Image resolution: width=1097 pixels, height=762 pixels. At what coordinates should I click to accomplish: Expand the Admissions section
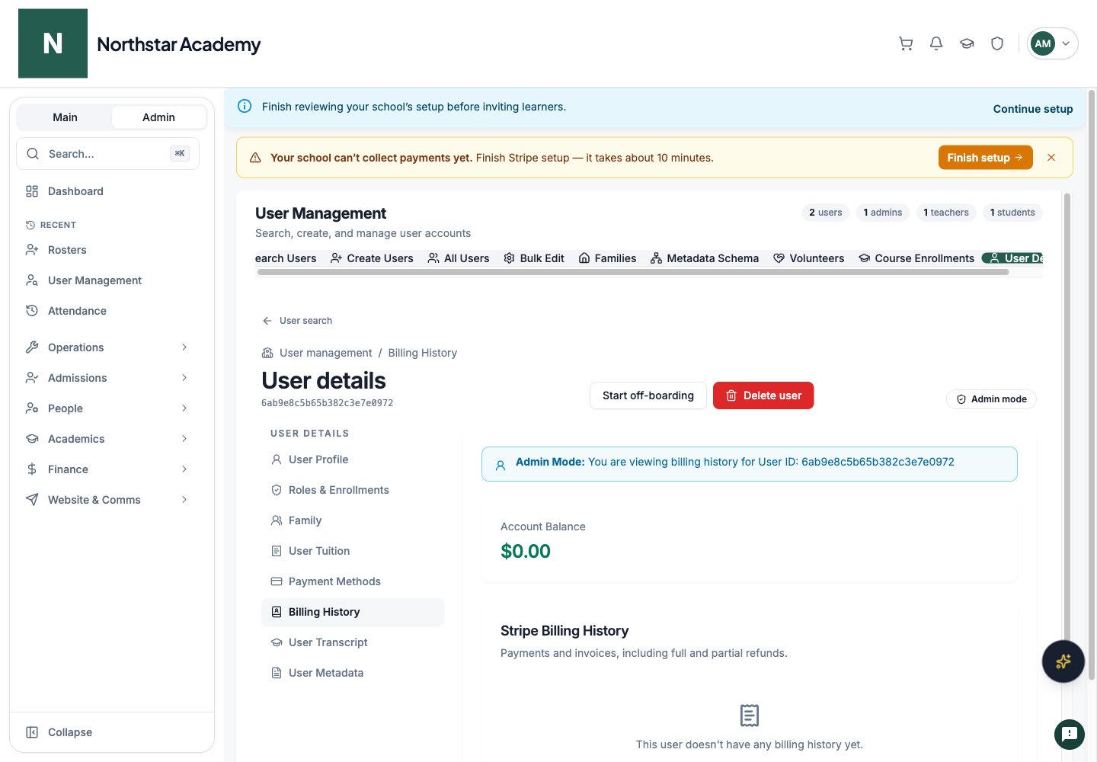pyautogui.click(x=107, y=378)
